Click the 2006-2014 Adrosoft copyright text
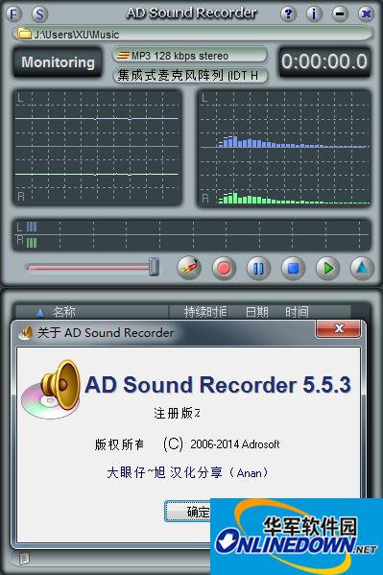Viewport: 383px width, 575px height. [x=235, y=444]
